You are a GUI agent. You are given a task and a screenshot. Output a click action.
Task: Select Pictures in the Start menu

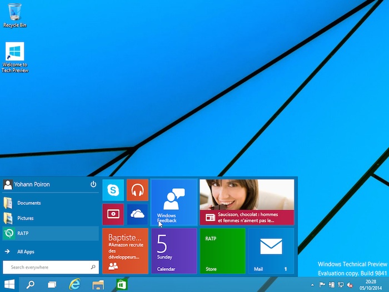(x=25, y=219)
